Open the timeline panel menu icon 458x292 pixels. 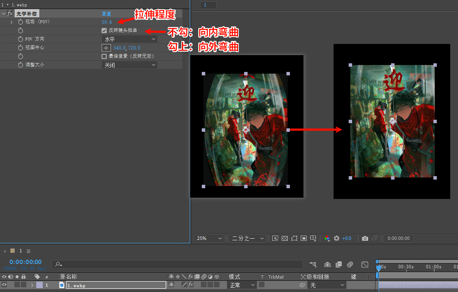(29, 251)
